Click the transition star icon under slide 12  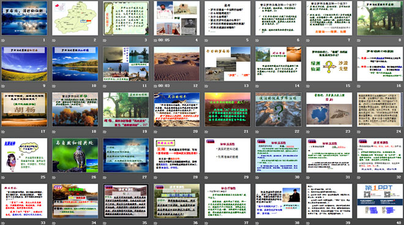[155, 86]
